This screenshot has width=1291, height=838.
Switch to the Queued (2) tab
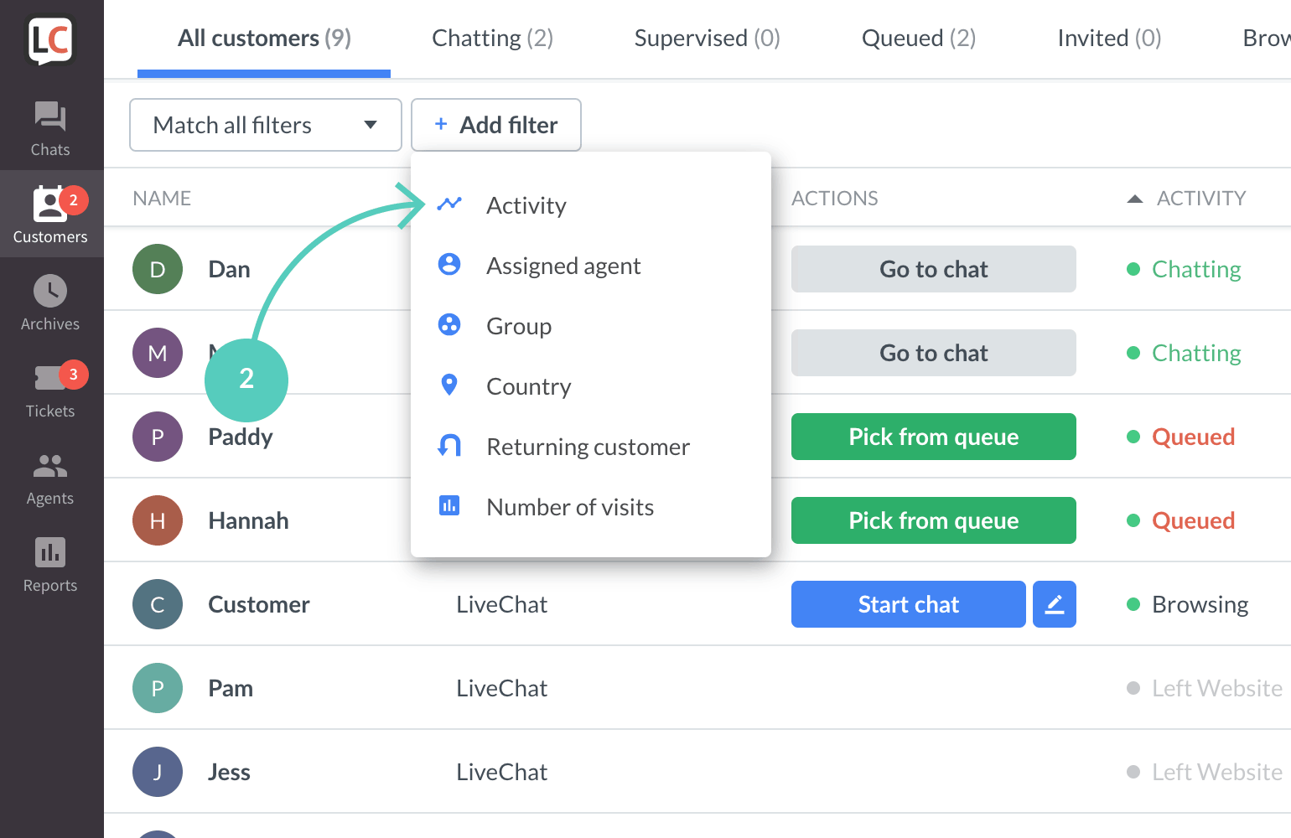[x=919, y=39]
